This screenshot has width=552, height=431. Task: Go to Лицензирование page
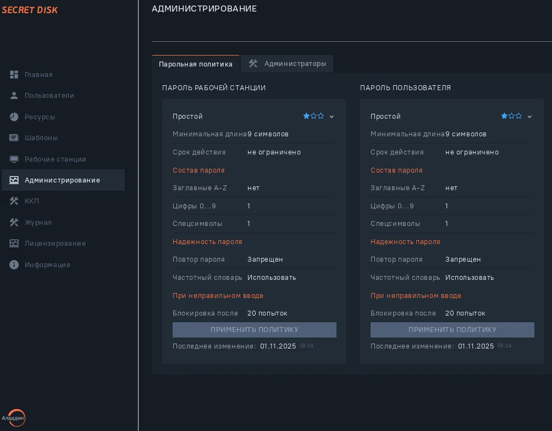click(56, 244)
